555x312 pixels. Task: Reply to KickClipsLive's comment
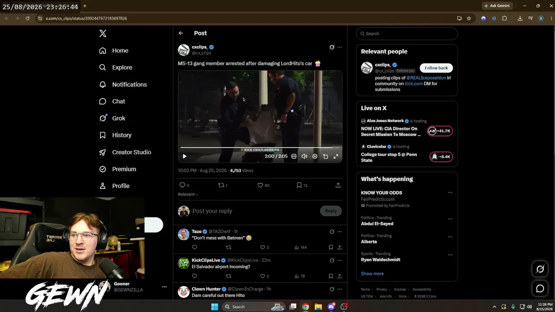[x=194, y=276]
